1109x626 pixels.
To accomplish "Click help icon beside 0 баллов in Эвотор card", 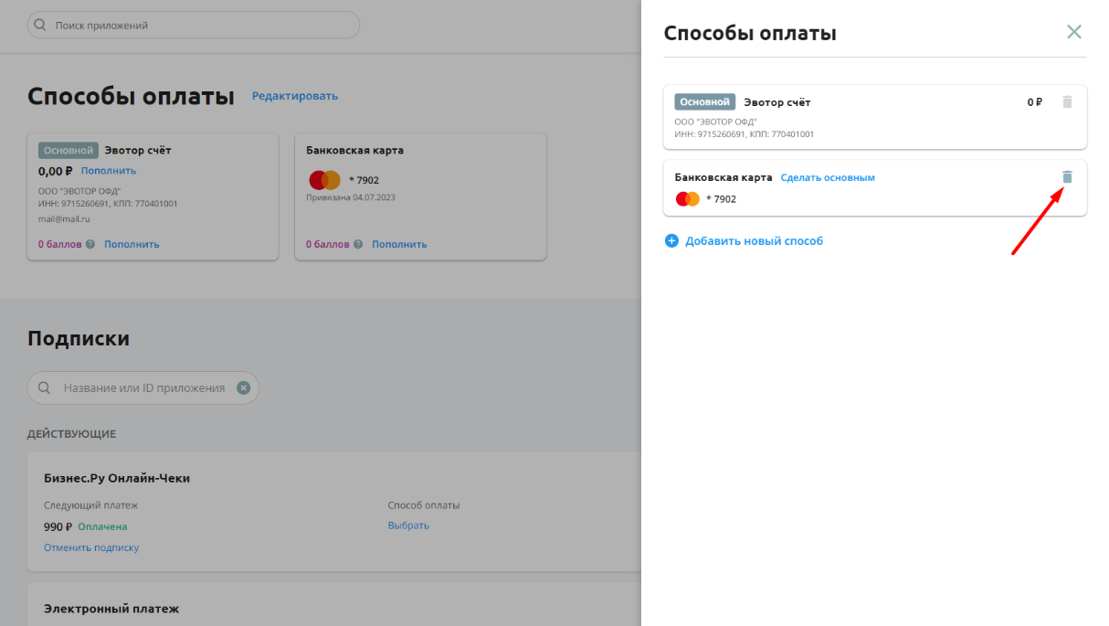I will point(90,244).
